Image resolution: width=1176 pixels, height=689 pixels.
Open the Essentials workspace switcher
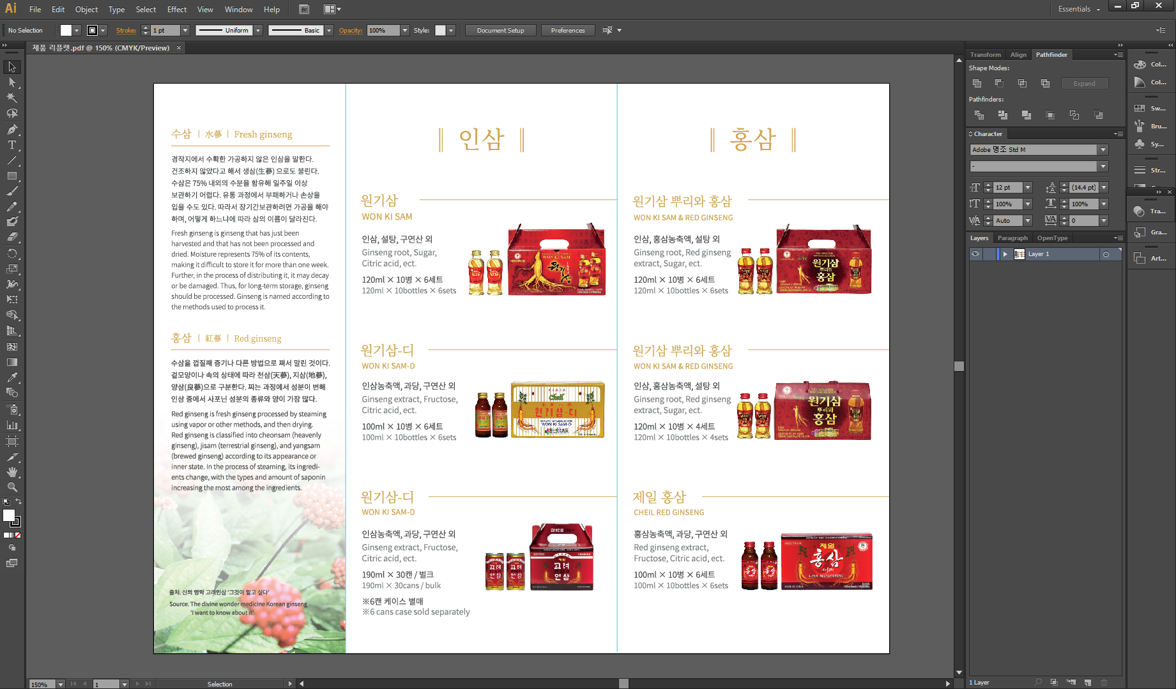1080,9
